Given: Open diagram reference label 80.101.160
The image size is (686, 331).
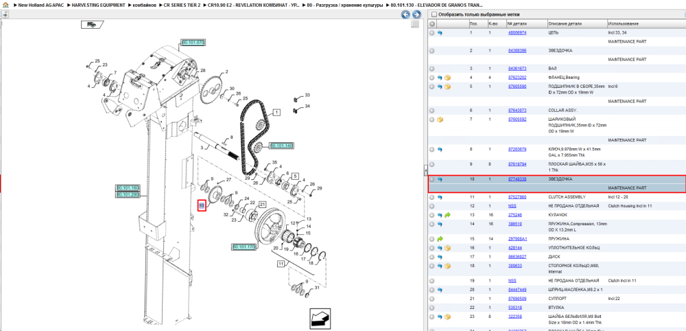Looking at the screenshot, I should click(128, 188).
